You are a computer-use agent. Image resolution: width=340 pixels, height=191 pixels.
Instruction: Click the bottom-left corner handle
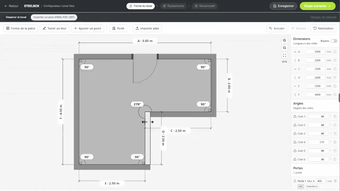click(80, 163)
